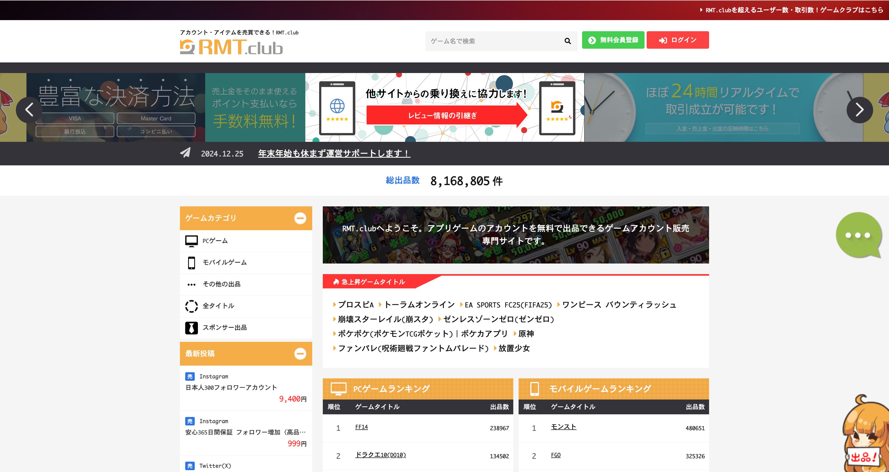
Task: Click 総出品数 label
Action: click(x=402, y=180)
